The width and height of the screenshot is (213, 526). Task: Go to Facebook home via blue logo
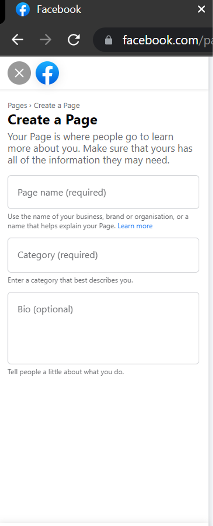[x=47, y=73]
